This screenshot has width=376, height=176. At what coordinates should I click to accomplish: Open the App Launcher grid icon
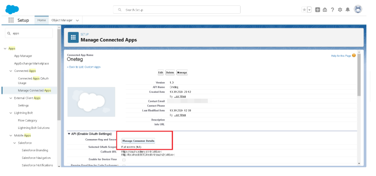pos(11,20)
